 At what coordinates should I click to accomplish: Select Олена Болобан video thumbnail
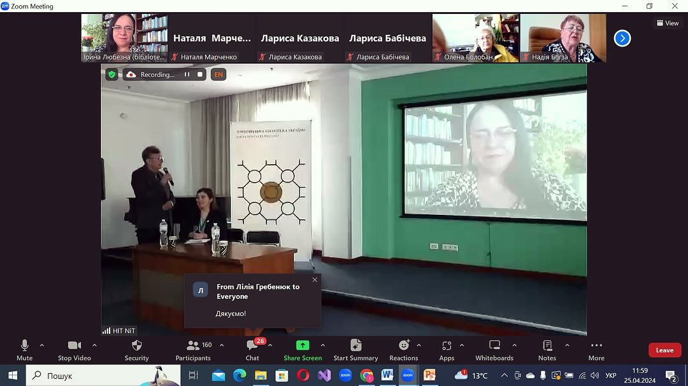pos(476,38)
